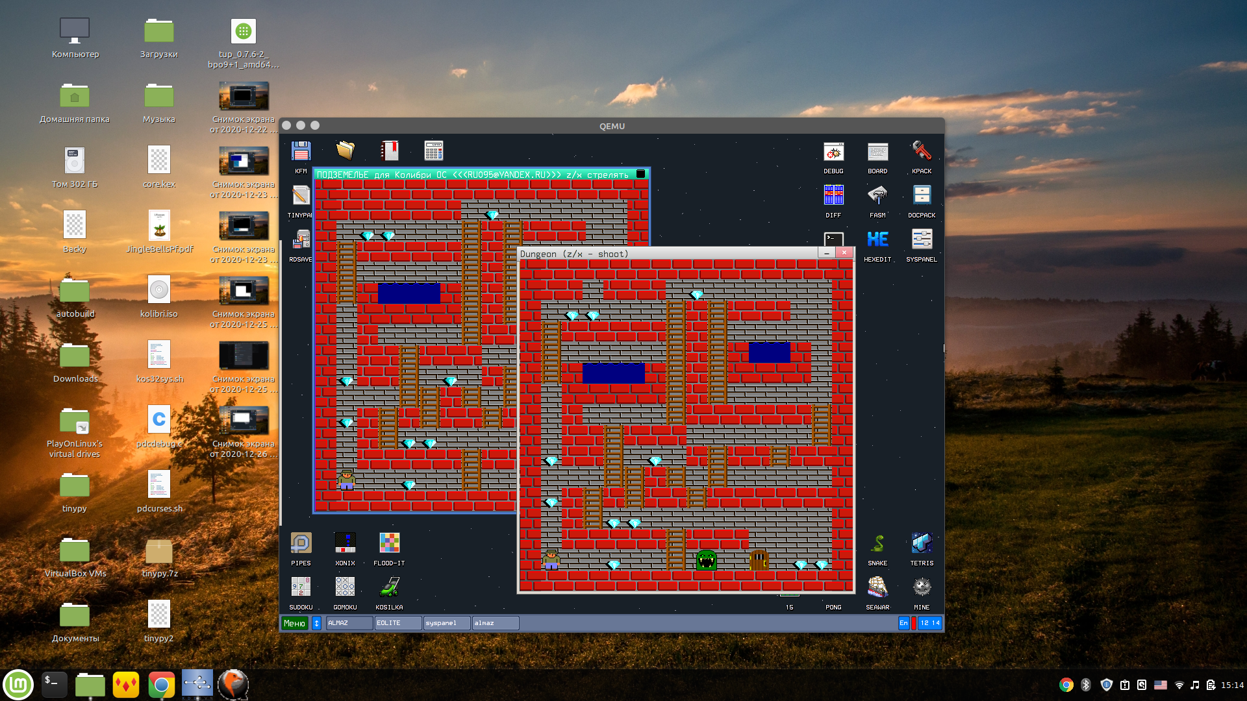Open the SYSPANEL icon
Image resolution: width=1247 pixels, height=701 pixels.
tap(922, 240)
